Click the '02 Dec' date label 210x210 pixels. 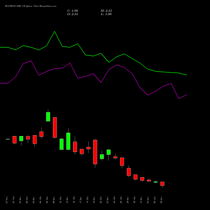tap(27, 200)
